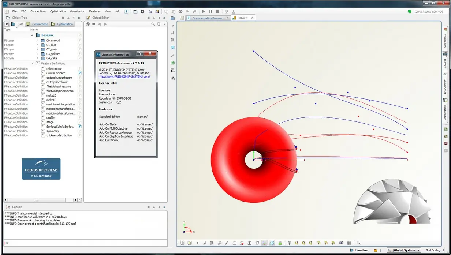The image size is (451, 255).
Task: Click the green surface icon in vertical toolbar
Action: click(x=173, y=63)
